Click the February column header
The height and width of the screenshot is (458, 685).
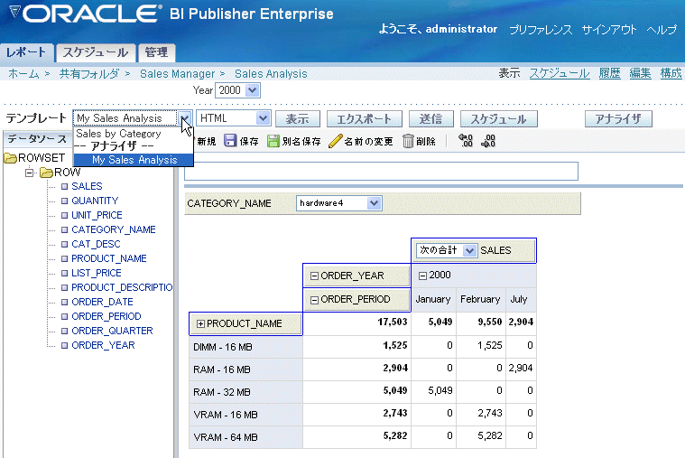pos(480,299)
